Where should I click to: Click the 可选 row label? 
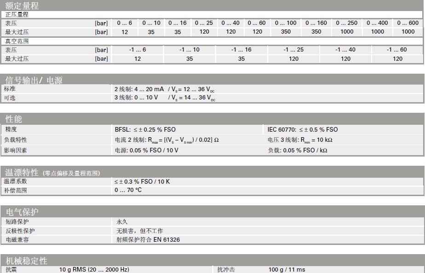(10, 98)
